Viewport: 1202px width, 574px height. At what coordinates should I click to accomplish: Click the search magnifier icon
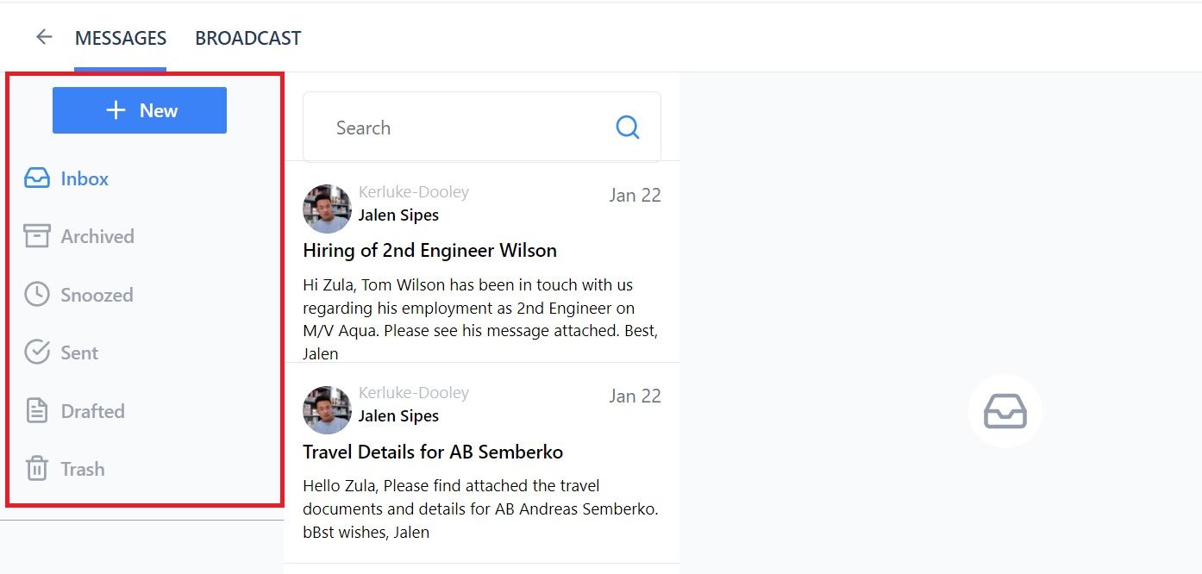pyautogui.click(x=628, y=128)
